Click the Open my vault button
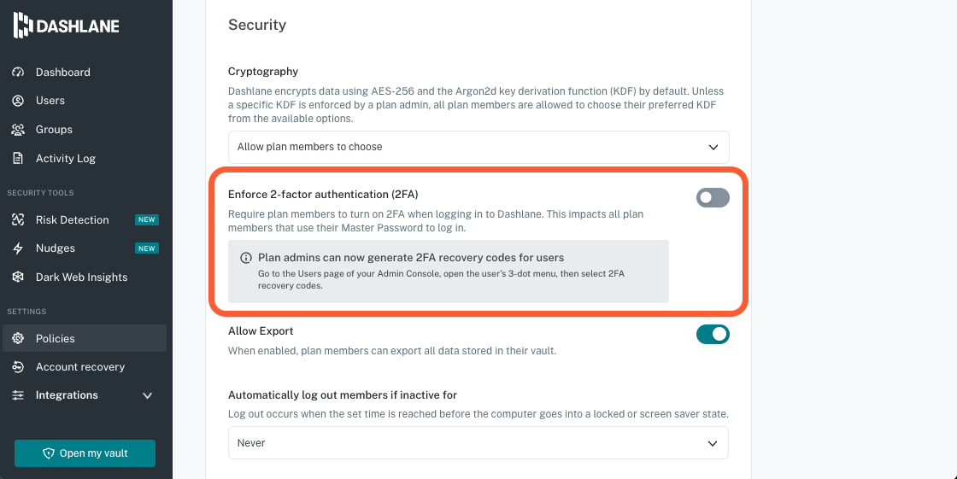The image size is (957, 479). click(x=85, y=453)
